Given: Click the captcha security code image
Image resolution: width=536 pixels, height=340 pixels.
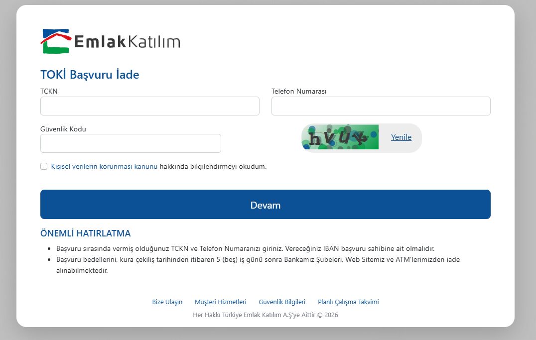Looking at the screenshot, I should point(340,137).
